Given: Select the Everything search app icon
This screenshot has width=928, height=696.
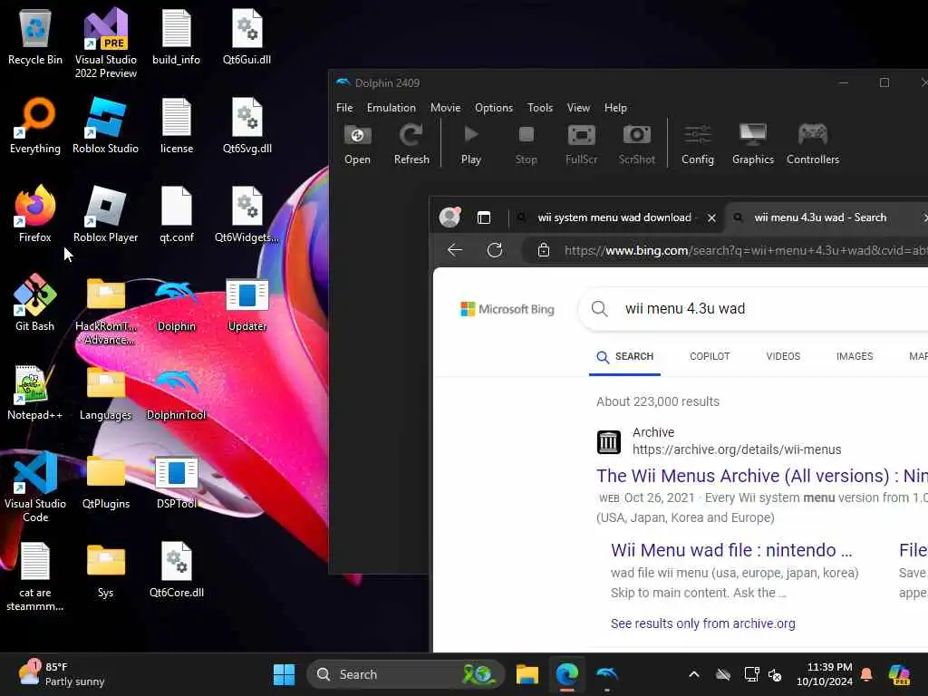Looking at the screenshot, I should [x=35, y=125].
